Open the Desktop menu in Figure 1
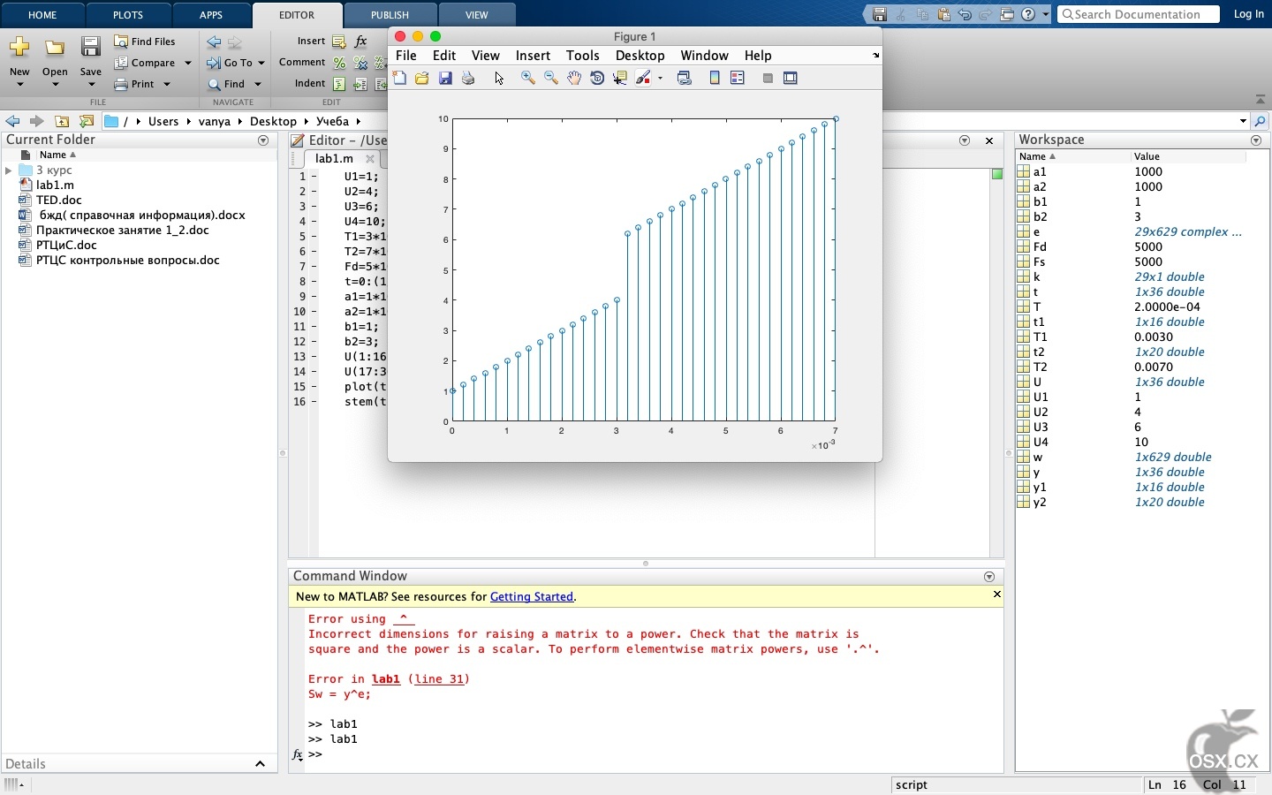The width and height of the screenshot is (1272, 795). click(640, 56)
